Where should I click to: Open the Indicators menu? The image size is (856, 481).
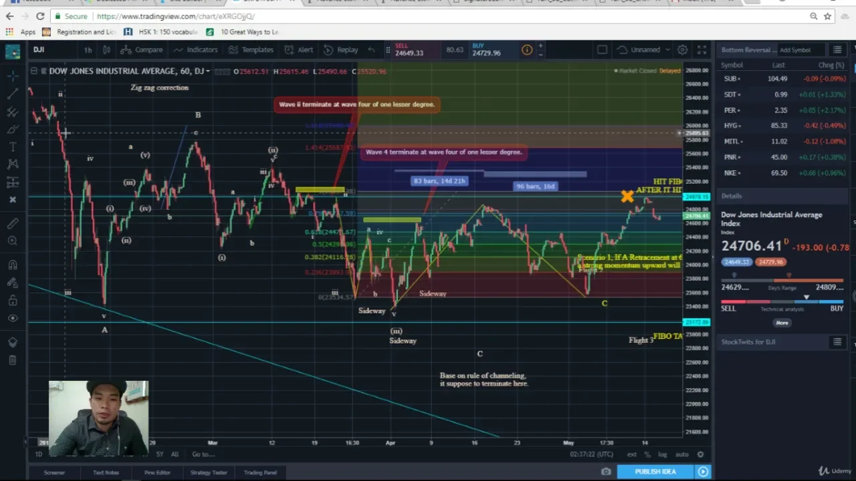click(x=195, y=49)
